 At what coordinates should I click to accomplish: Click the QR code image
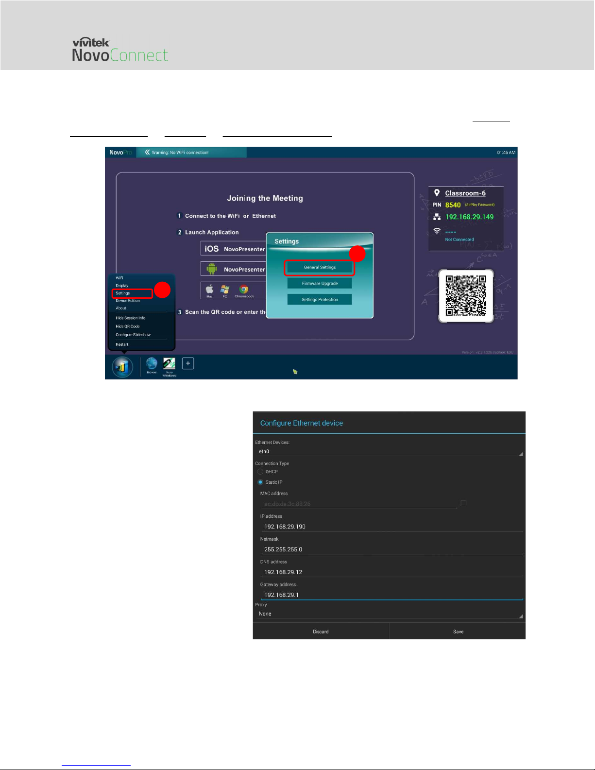[466, 296]
